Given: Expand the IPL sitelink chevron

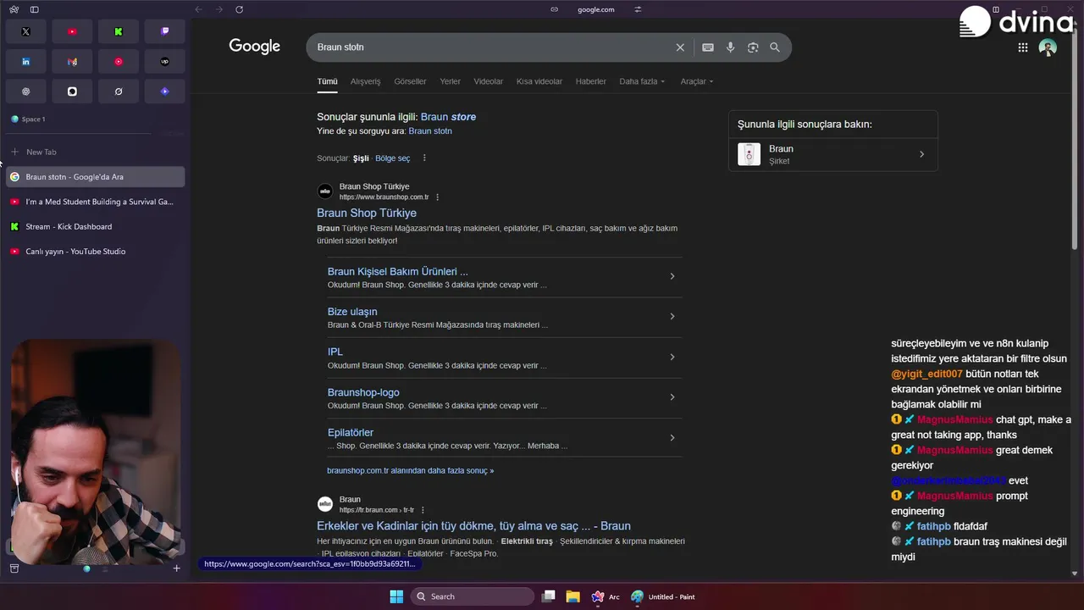Looking at the screenshot, I should point(672,357).
